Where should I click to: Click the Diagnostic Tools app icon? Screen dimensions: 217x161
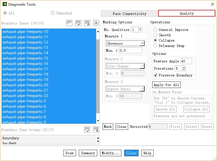pos(4,4)
